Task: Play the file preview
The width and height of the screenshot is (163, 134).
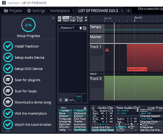Action: coord(61,100)
